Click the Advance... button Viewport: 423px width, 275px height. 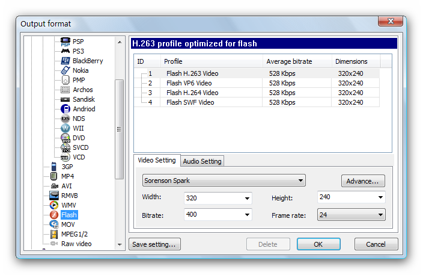click(363, 181)
